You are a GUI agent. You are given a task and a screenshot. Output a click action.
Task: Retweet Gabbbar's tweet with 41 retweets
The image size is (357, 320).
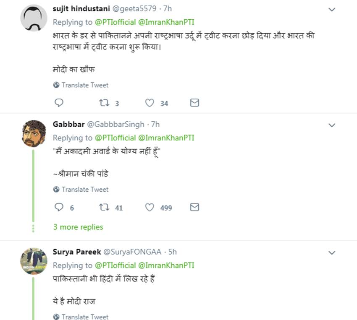[x=103, y=207]
